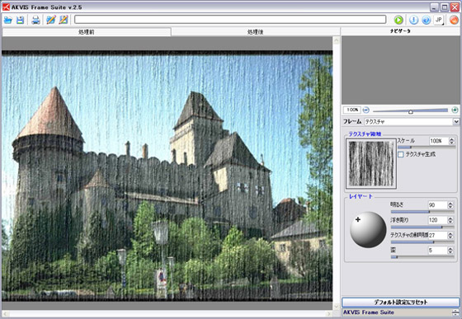Zoom out with navigator minus icon

coord(366,110)
